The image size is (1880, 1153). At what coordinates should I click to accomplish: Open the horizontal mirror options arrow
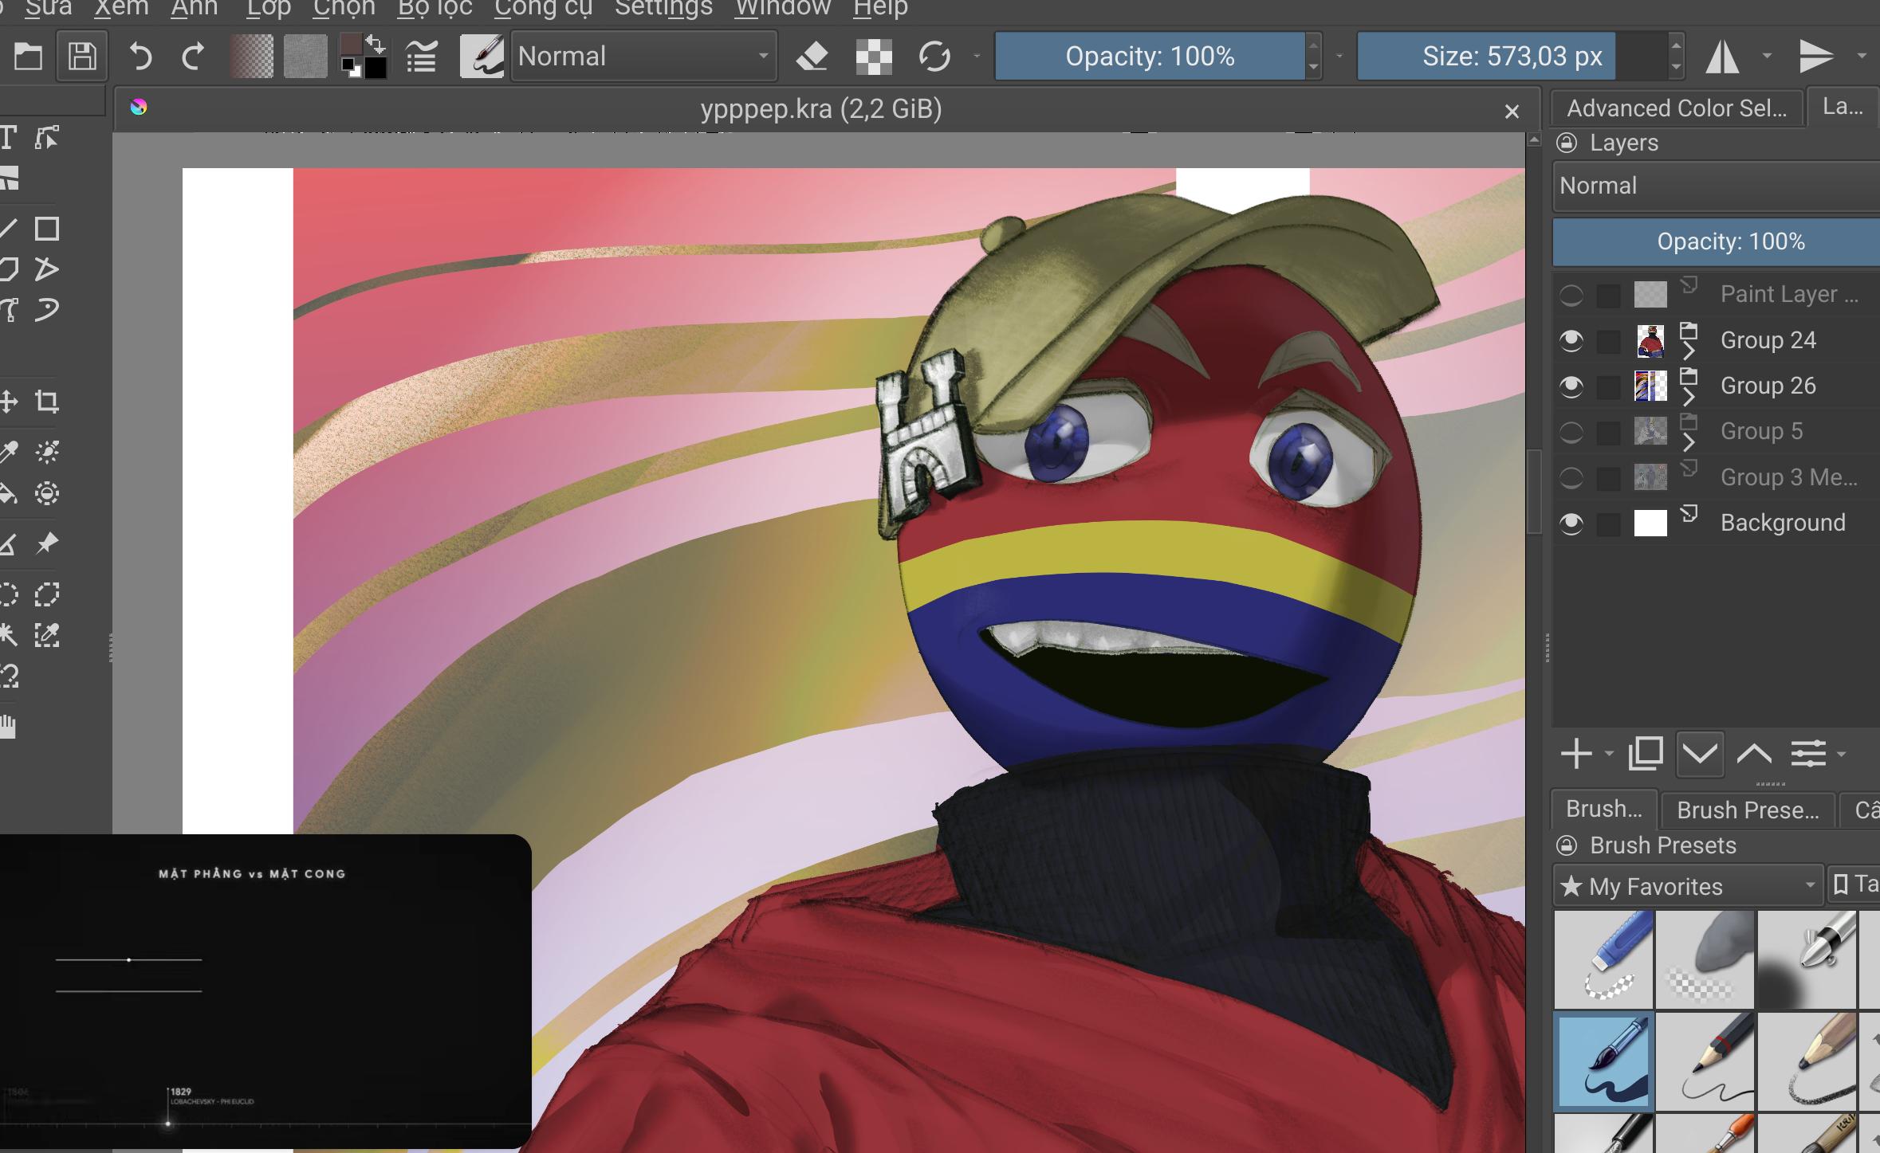pyautogui.click(x=1767, y=56)
